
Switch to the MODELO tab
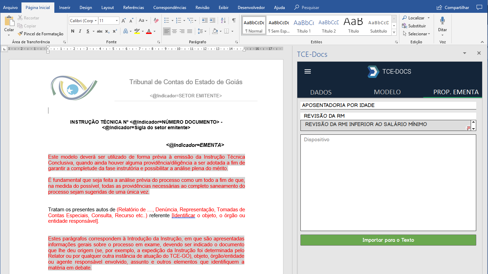387,92
